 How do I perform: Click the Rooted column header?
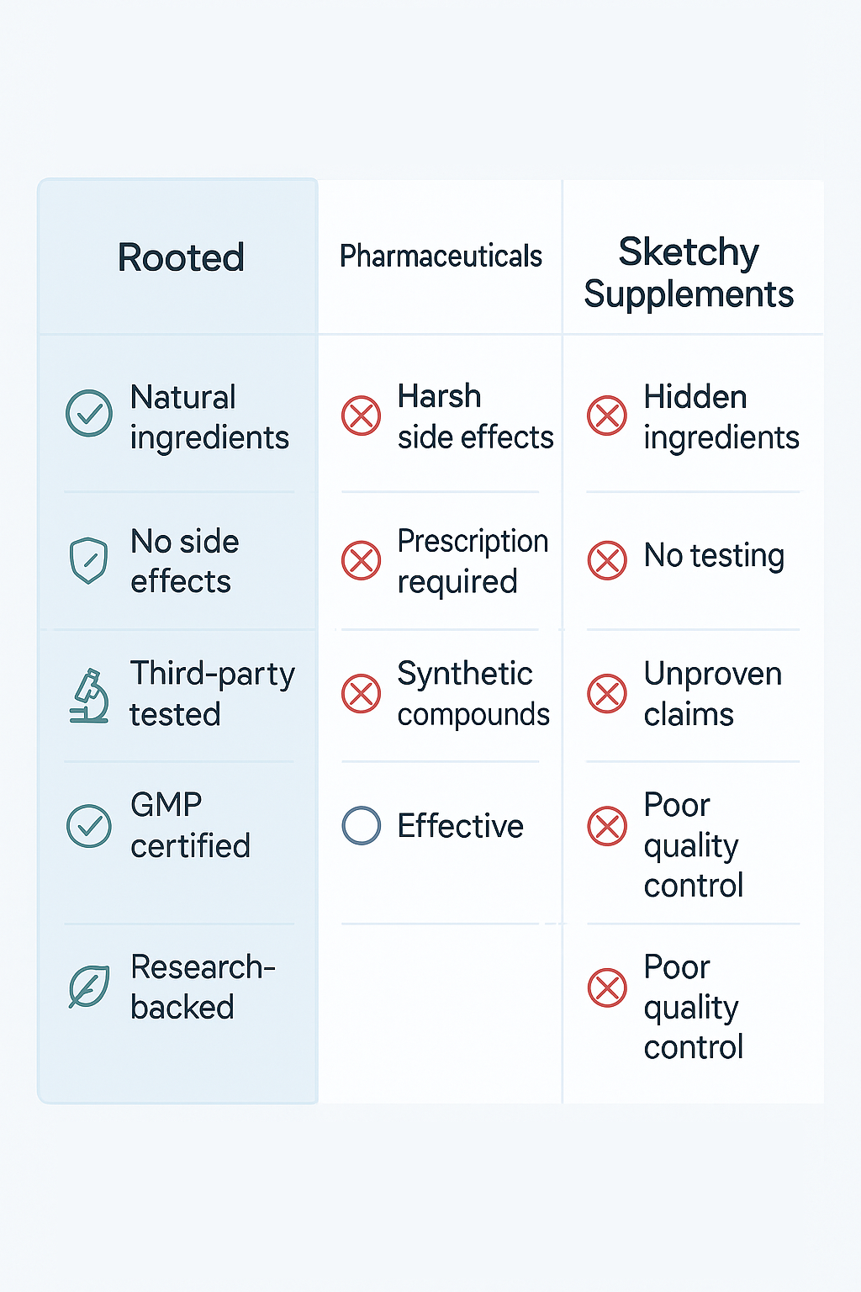(x=181, y=257)
